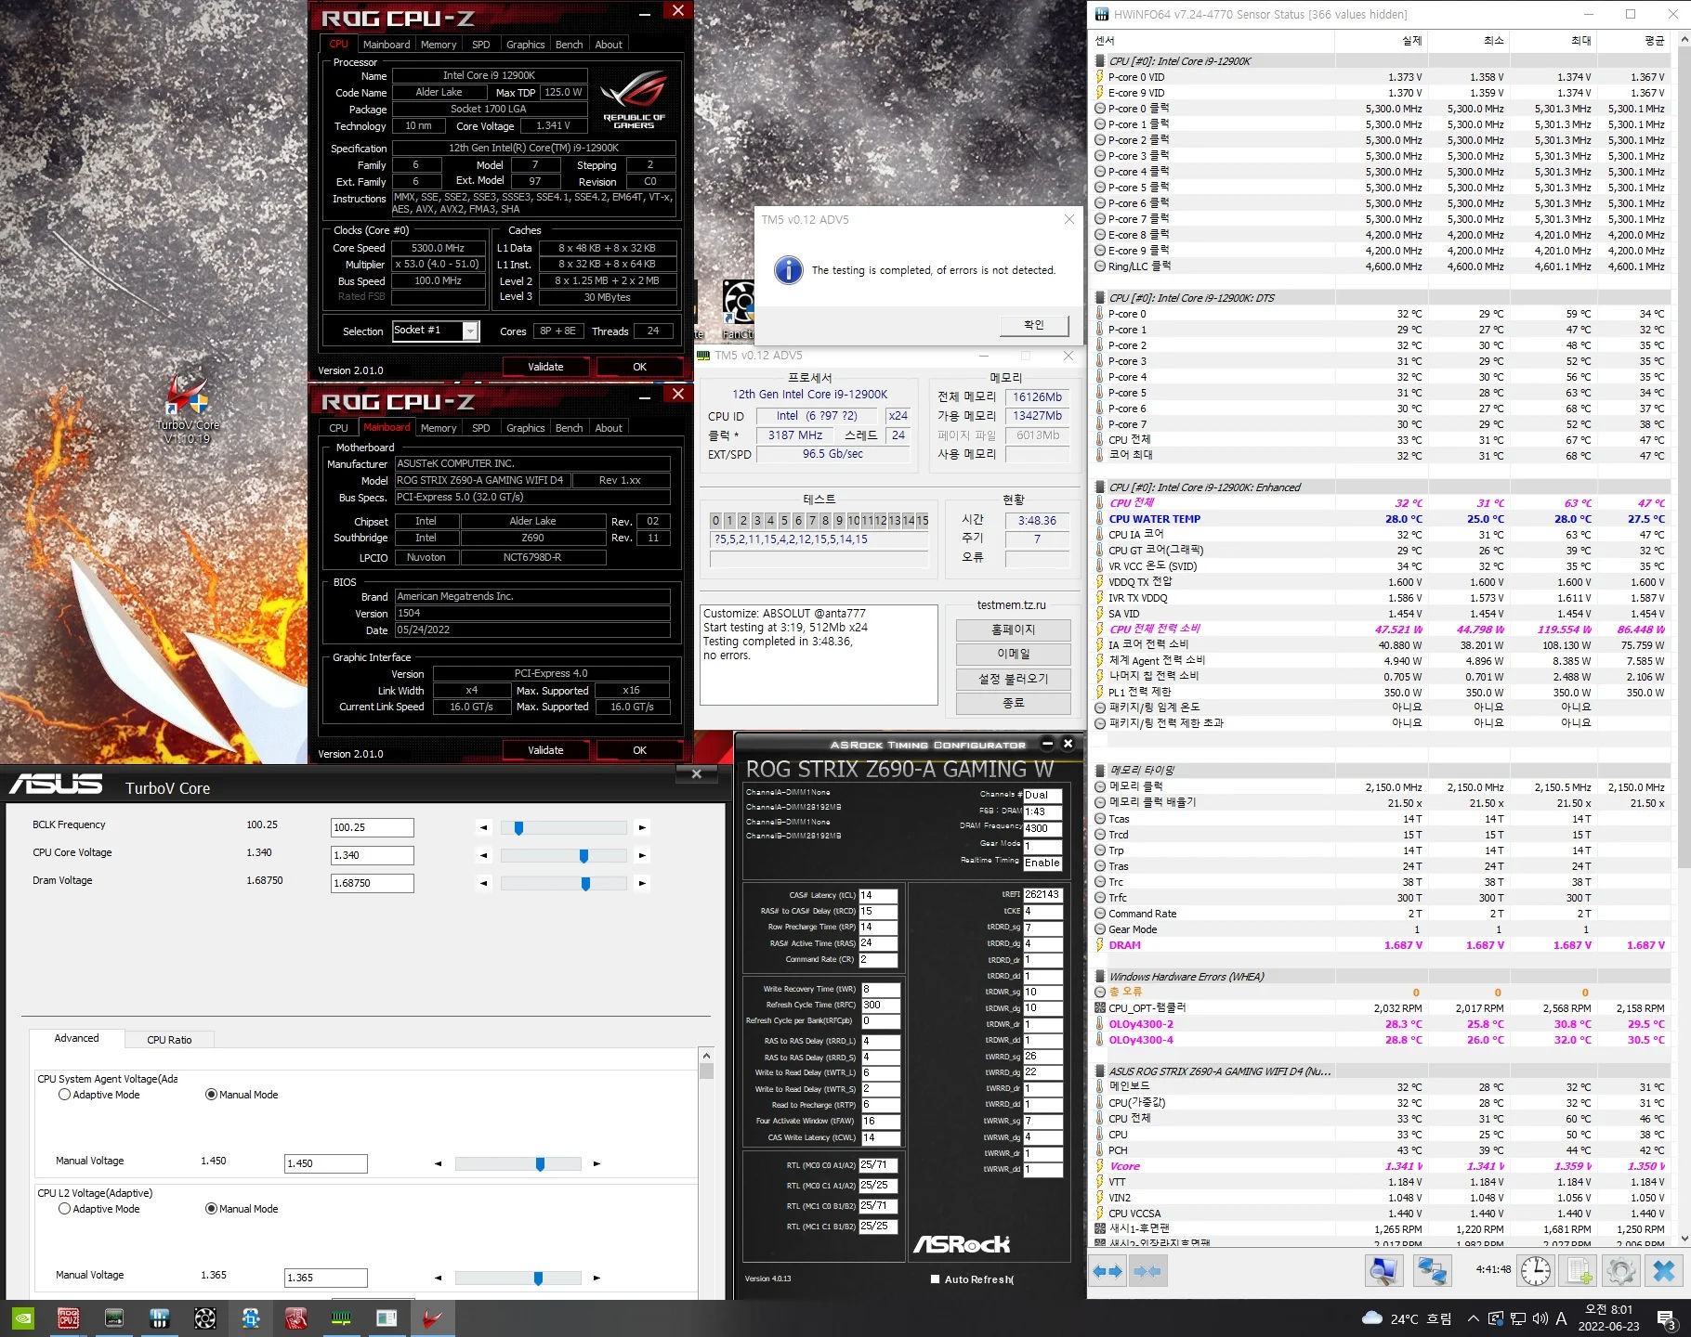Open Bench tab in top CPU-Z window
Image resolution: width=1691 pixels, height=1337 pixels.
point(569,45)
